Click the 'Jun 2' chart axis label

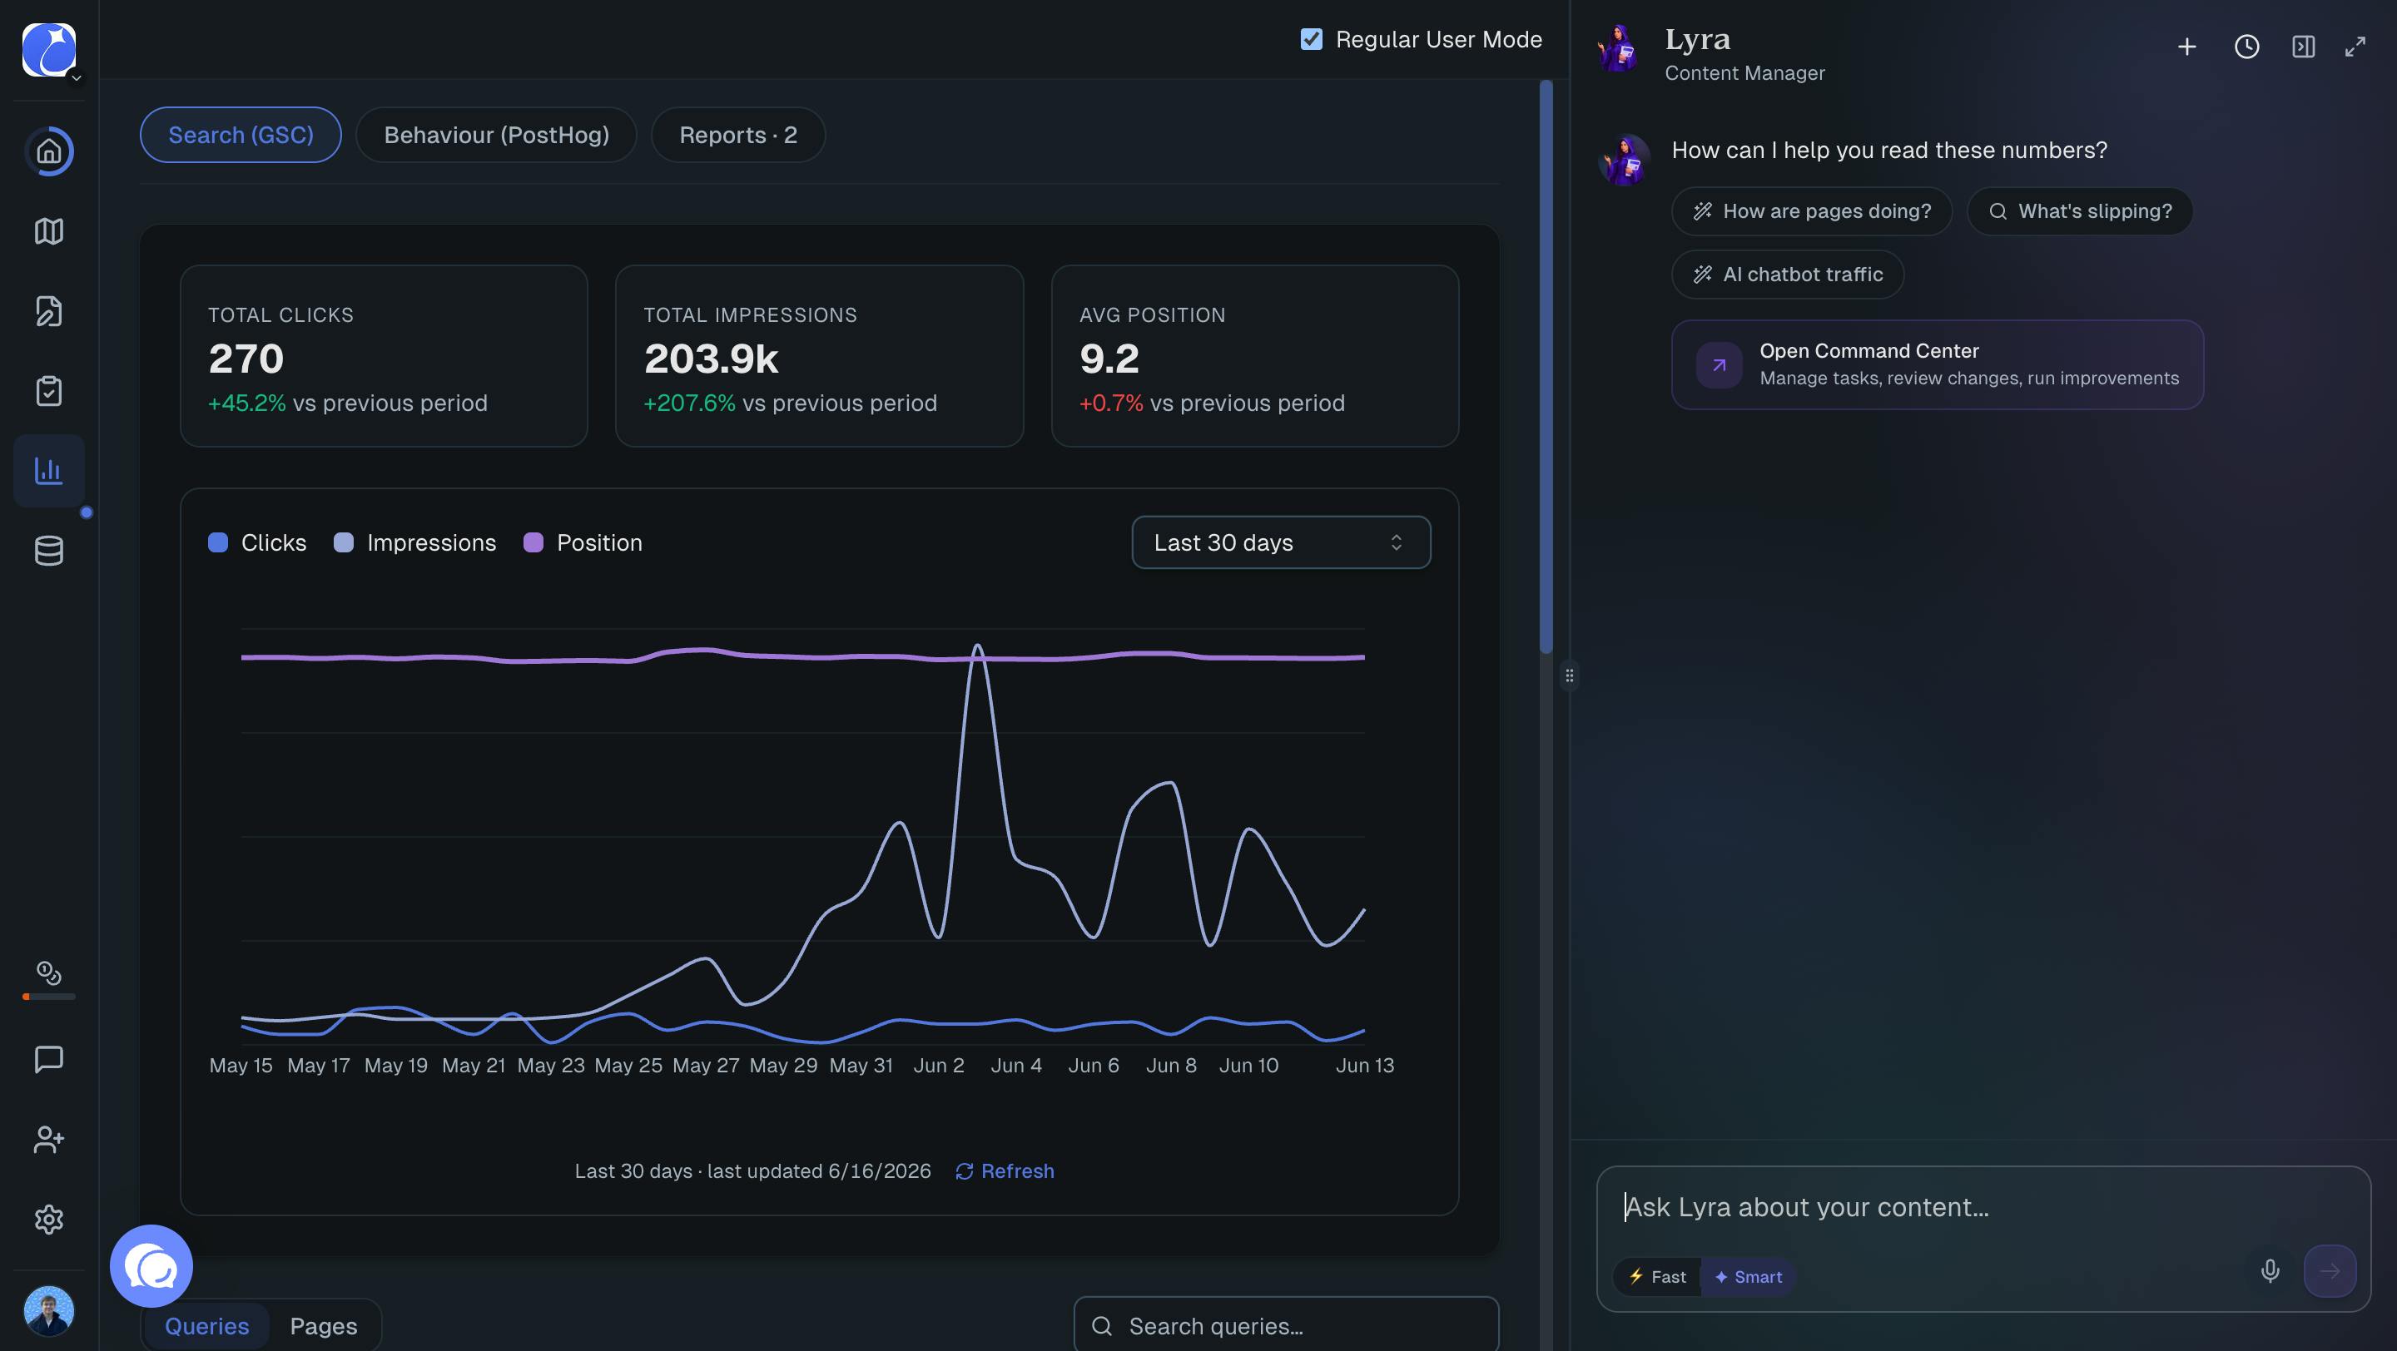938,1066
